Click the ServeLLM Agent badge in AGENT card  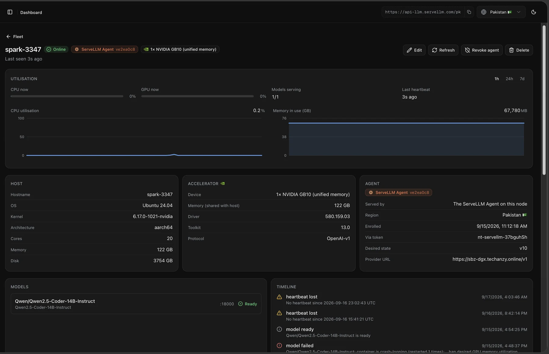point(398,193)
